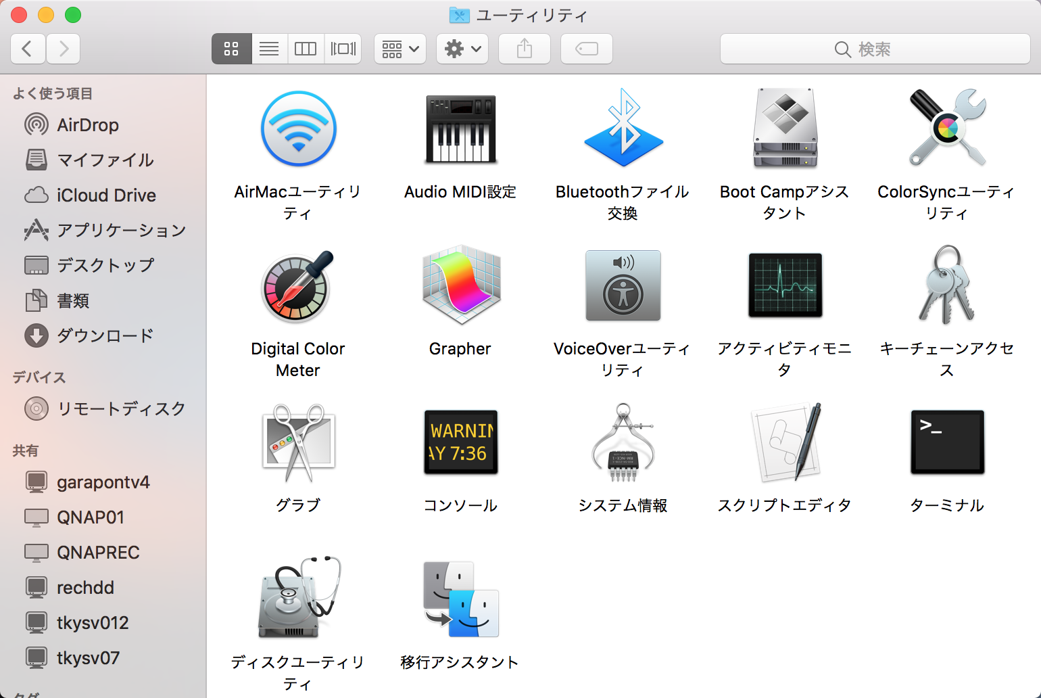Click the edit tags toolbar button
The height and width of the screenshot is (698, 1041).
tap(587, 49)
